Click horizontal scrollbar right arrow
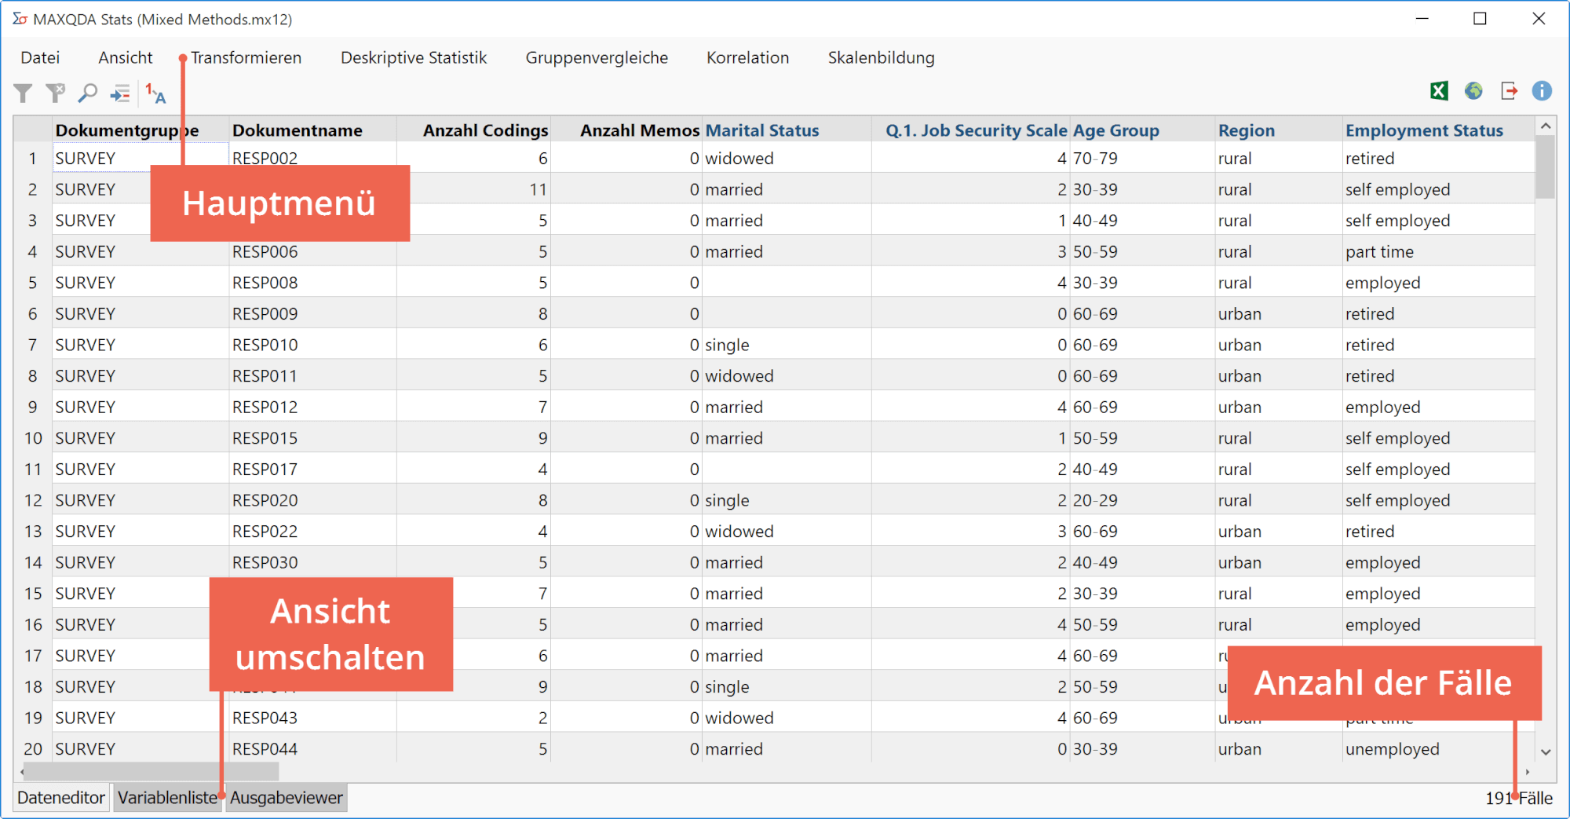The width and height of the screenshot is (1570, 819). [1528, 772]
